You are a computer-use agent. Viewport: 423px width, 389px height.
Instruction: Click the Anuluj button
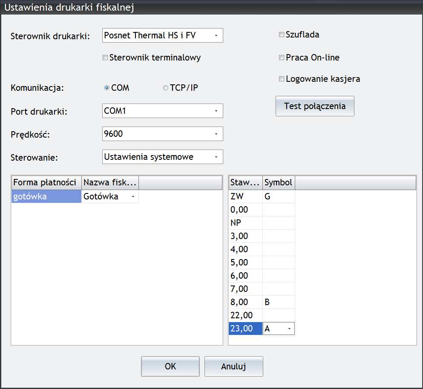point(233,366)
